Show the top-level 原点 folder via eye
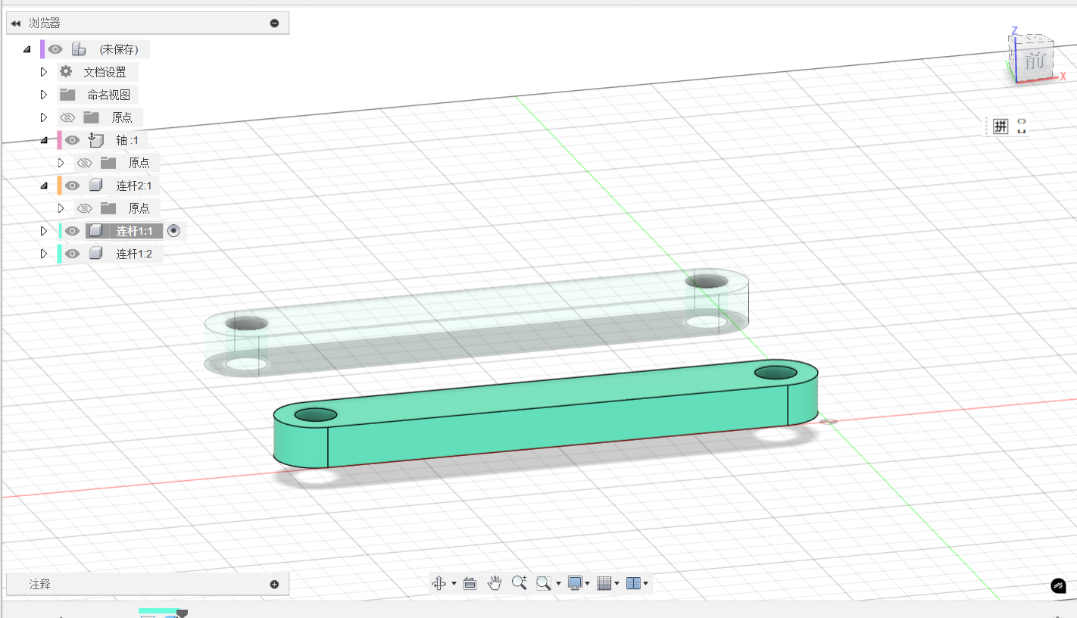1077x618 pixels. pyautogui.click(x=67, y=117)
